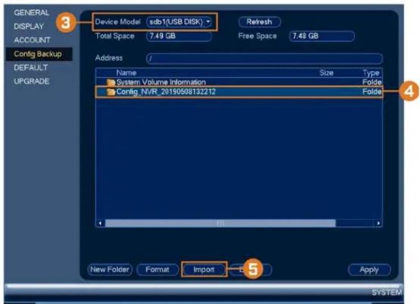Click the Address path field
The image size is (420, 304).
[264, 59]
